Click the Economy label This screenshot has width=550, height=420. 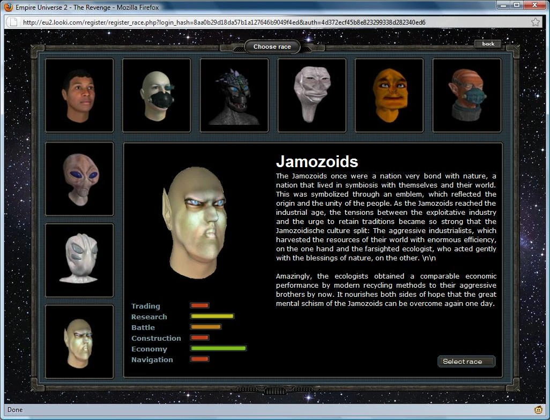149,349
